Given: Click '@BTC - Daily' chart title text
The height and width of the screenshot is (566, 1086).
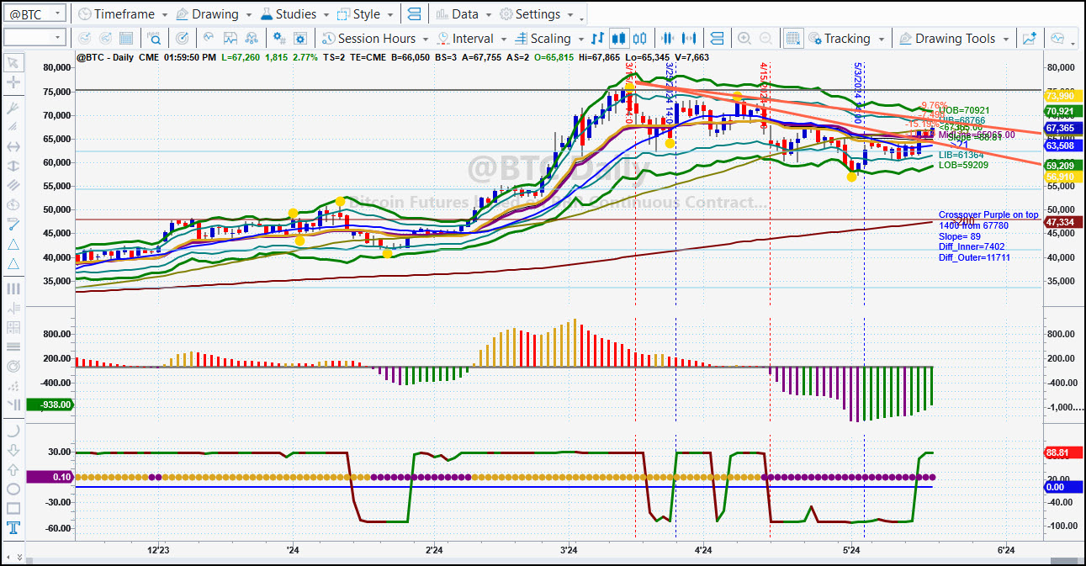Looking at the screenshot, I should tap(107, 56).
